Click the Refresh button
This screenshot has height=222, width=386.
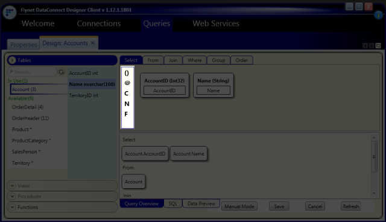[351, 206]
